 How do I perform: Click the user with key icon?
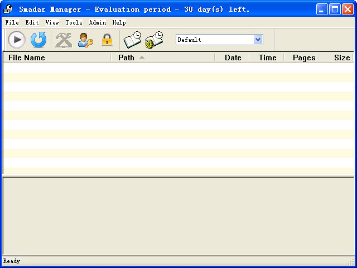(x=85, y=40)
